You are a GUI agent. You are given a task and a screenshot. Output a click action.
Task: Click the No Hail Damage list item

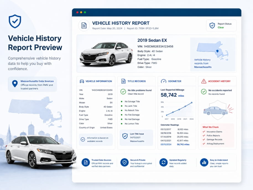click(130, 119)
